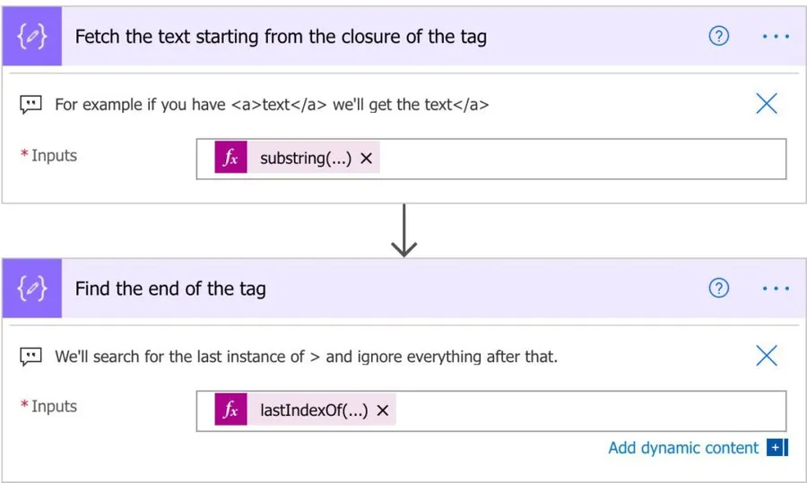This screenshot has height=483, width=807.
Task: Click the comment icon on the Fetch action
Action: (x=31, y=105)
